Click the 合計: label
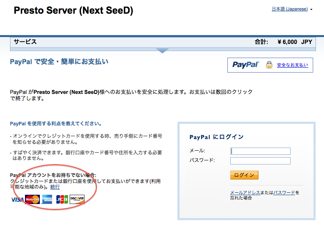This screenshot has height=229, width=324. coord(261,42)
